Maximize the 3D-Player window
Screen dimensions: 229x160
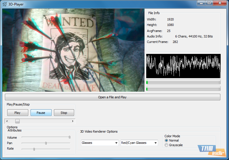pyautogui.click(x=209, y=3)
